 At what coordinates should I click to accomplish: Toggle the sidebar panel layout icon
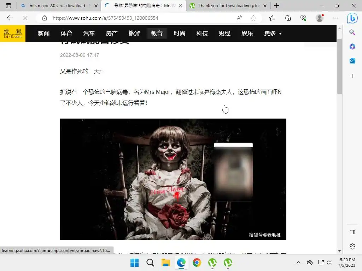tap(352, 232)
